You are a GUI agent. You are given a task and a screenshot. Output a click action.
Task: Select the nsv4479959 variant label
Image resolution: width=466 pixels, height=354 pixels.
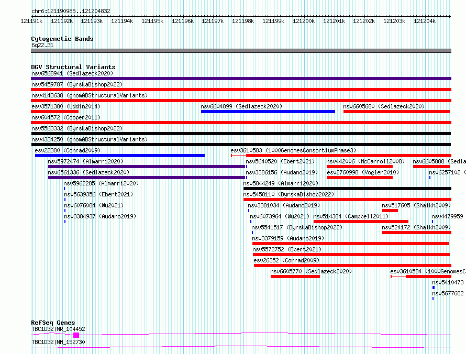(447, 216)
